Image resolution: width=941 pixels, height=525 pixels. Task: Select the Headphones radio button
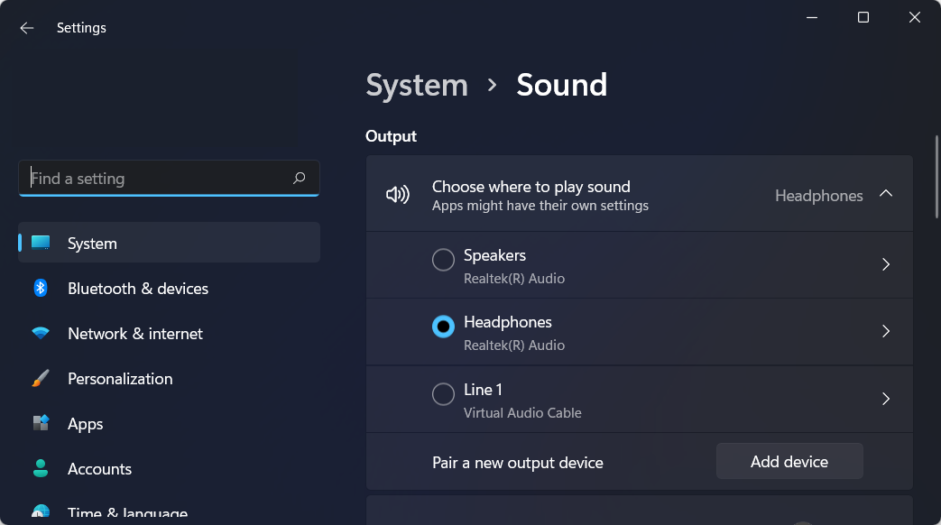443,327
